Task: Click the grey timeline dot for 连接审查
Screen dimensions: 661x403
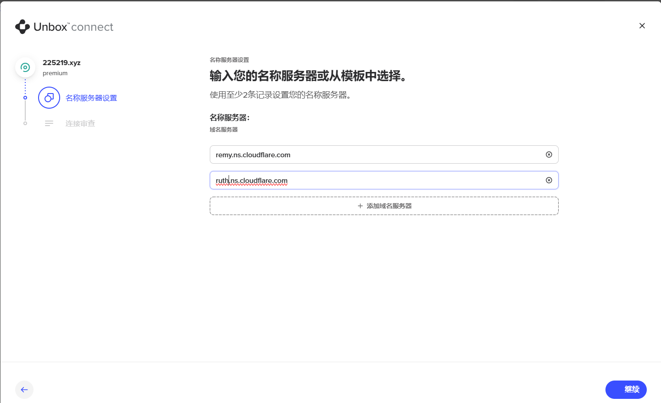Action: pyautogui.click(x=25, y=123)
